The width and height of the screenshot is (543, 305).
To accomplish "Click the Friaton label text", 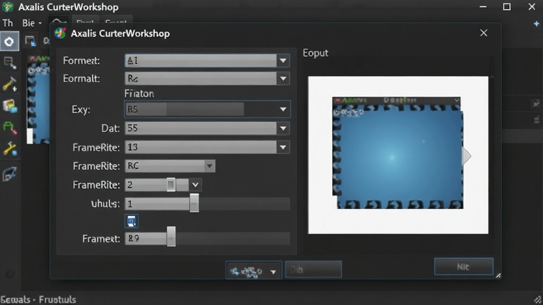I will [139, 94].
